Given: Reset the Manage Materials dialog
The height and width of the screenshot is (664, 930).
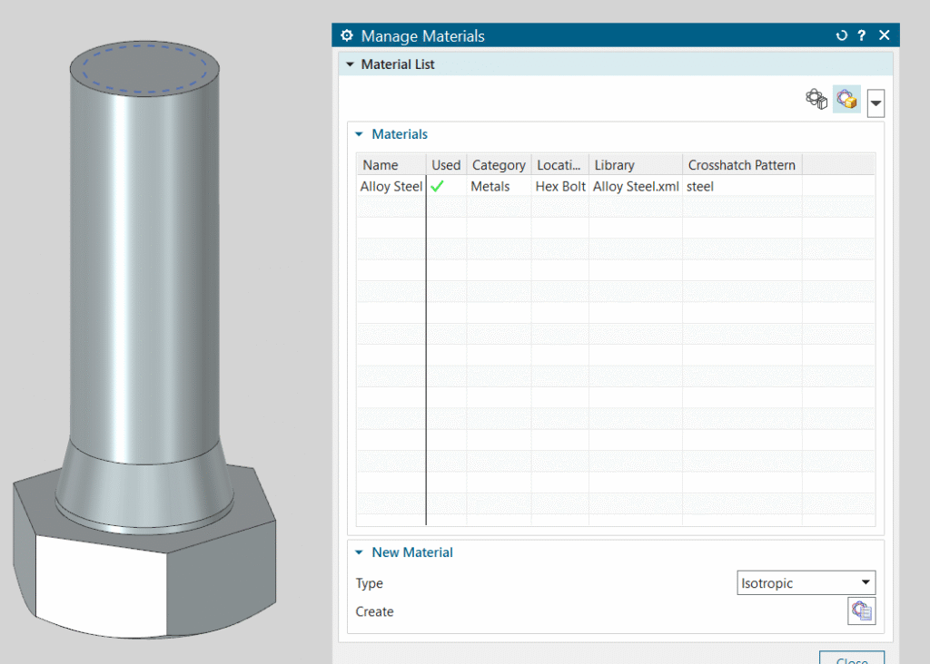Looking at the screenshot, I should click(x=841, y=36).
